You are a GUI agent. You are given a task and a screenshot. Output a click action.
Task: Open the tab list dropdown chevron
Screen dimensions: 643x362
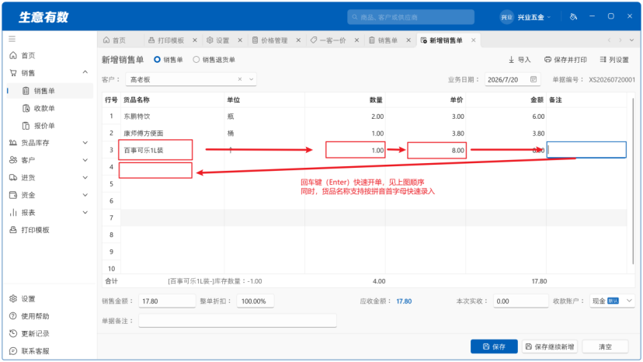(631, 40)
